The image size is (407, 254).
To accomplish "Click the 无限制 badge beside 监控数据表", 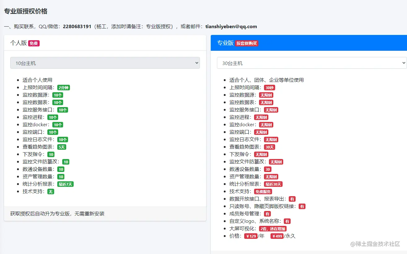I will point(266,102).
